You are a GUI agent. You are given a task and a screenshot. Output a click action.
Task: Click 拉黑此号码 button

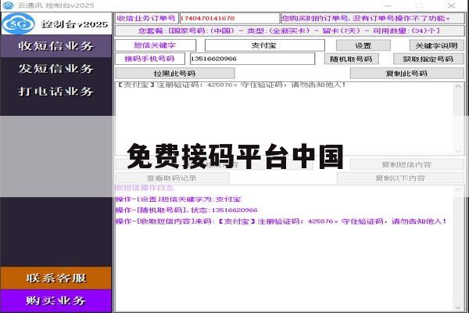pos(174,74)
